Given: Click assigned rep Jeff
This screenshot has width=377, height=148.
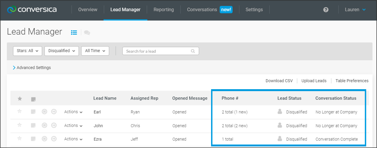Looking at the screenshot, I should 134,139.
